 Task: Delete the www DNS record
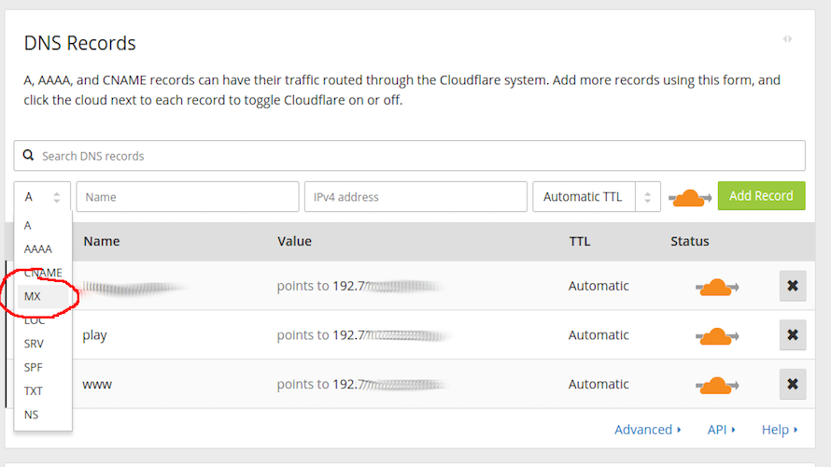click(x=793, y=384)
